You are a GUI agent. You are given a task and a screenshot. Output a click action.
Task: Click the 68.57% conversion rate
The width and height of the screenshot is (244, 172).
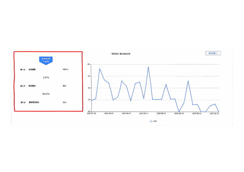[x=46, y=94]
